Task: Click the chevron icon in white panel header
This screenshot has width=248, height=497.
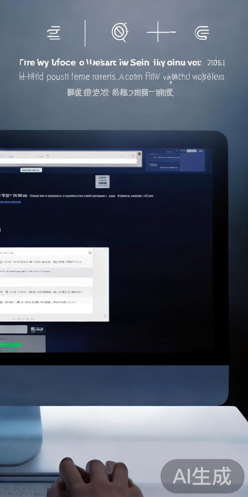Action: 90,253
